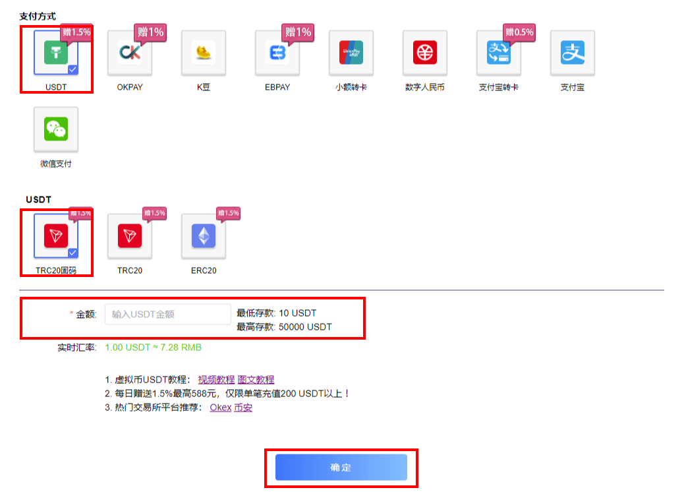Image resolution: width=682 pixels, height=492 pixels.
Task: Visit the Okex exchange link
Action: [221, 408]
